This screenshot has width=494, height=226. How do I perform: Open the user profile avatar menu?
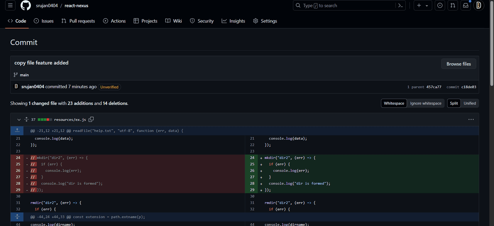(x=479, y=5)
